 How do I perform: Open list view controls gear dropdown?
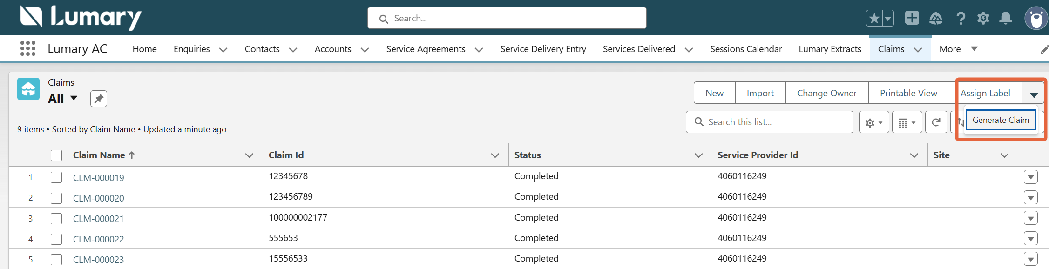tap(873, 122)
